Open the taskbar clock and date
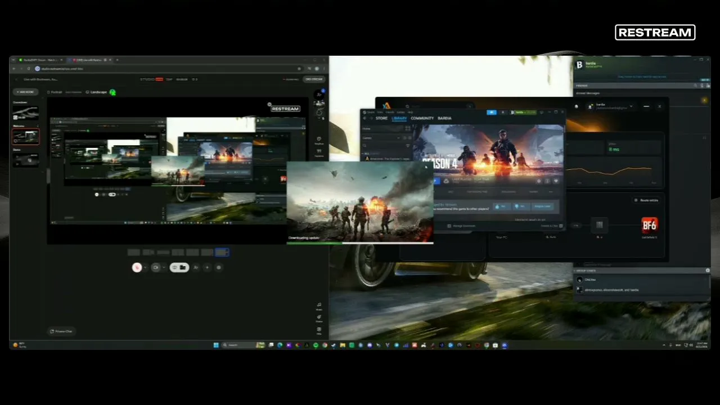 (701, 345)
